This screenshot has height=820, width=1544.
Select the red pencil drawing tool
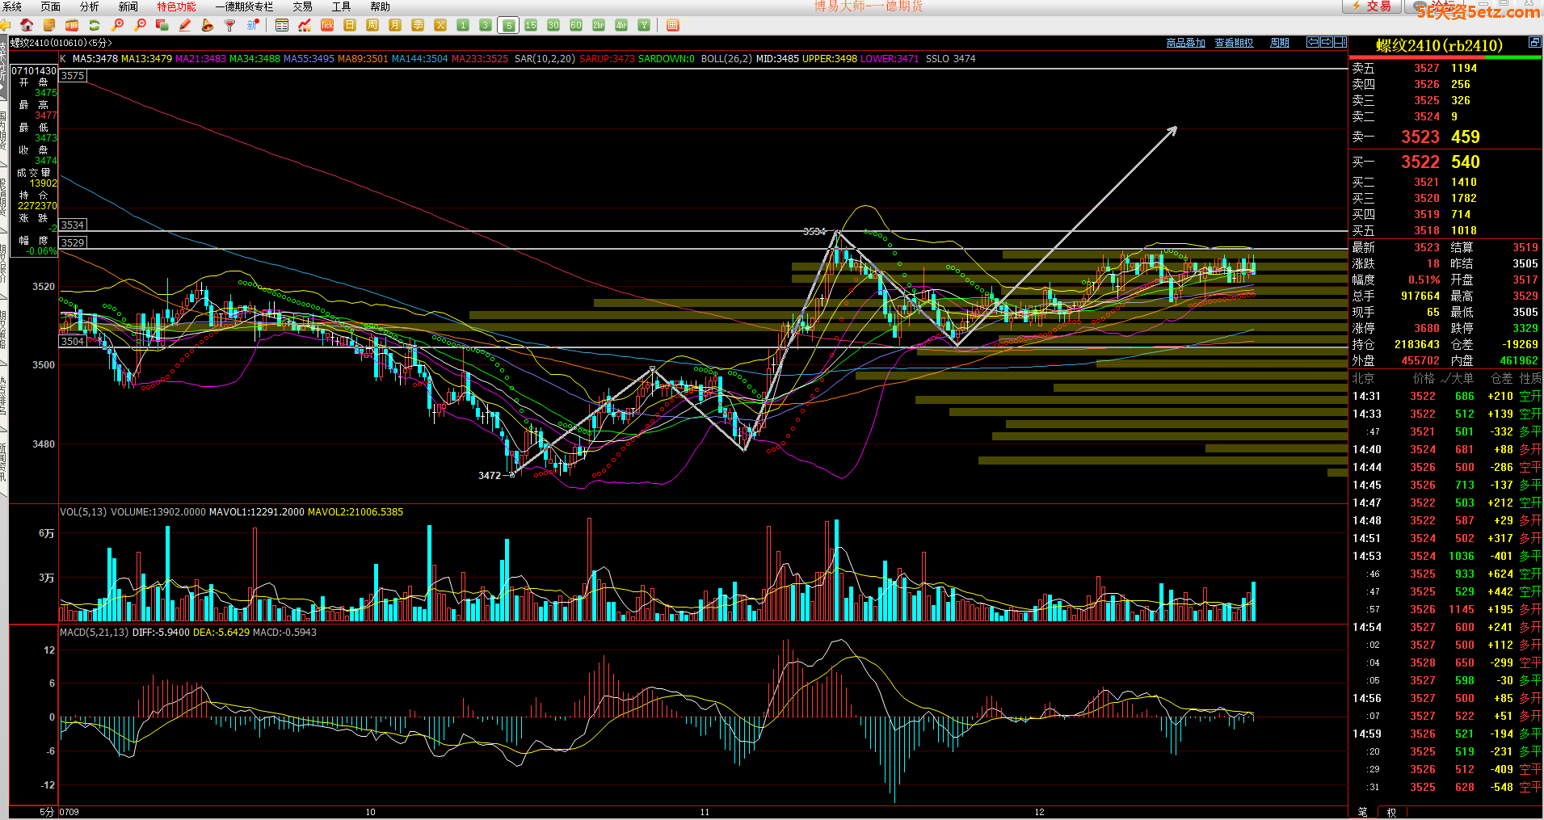185,25
